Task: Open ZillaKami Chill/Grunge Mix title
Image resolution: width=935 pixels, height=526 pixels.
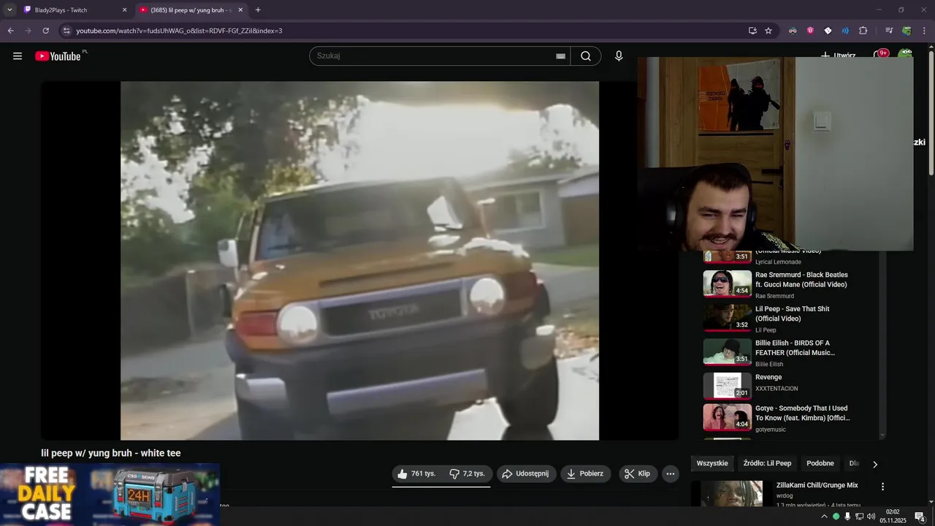Action: click(817, 485)
